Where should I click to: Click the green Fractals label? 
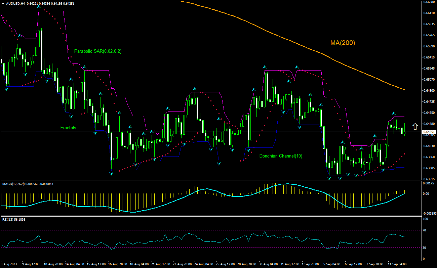tap(68, 128)
